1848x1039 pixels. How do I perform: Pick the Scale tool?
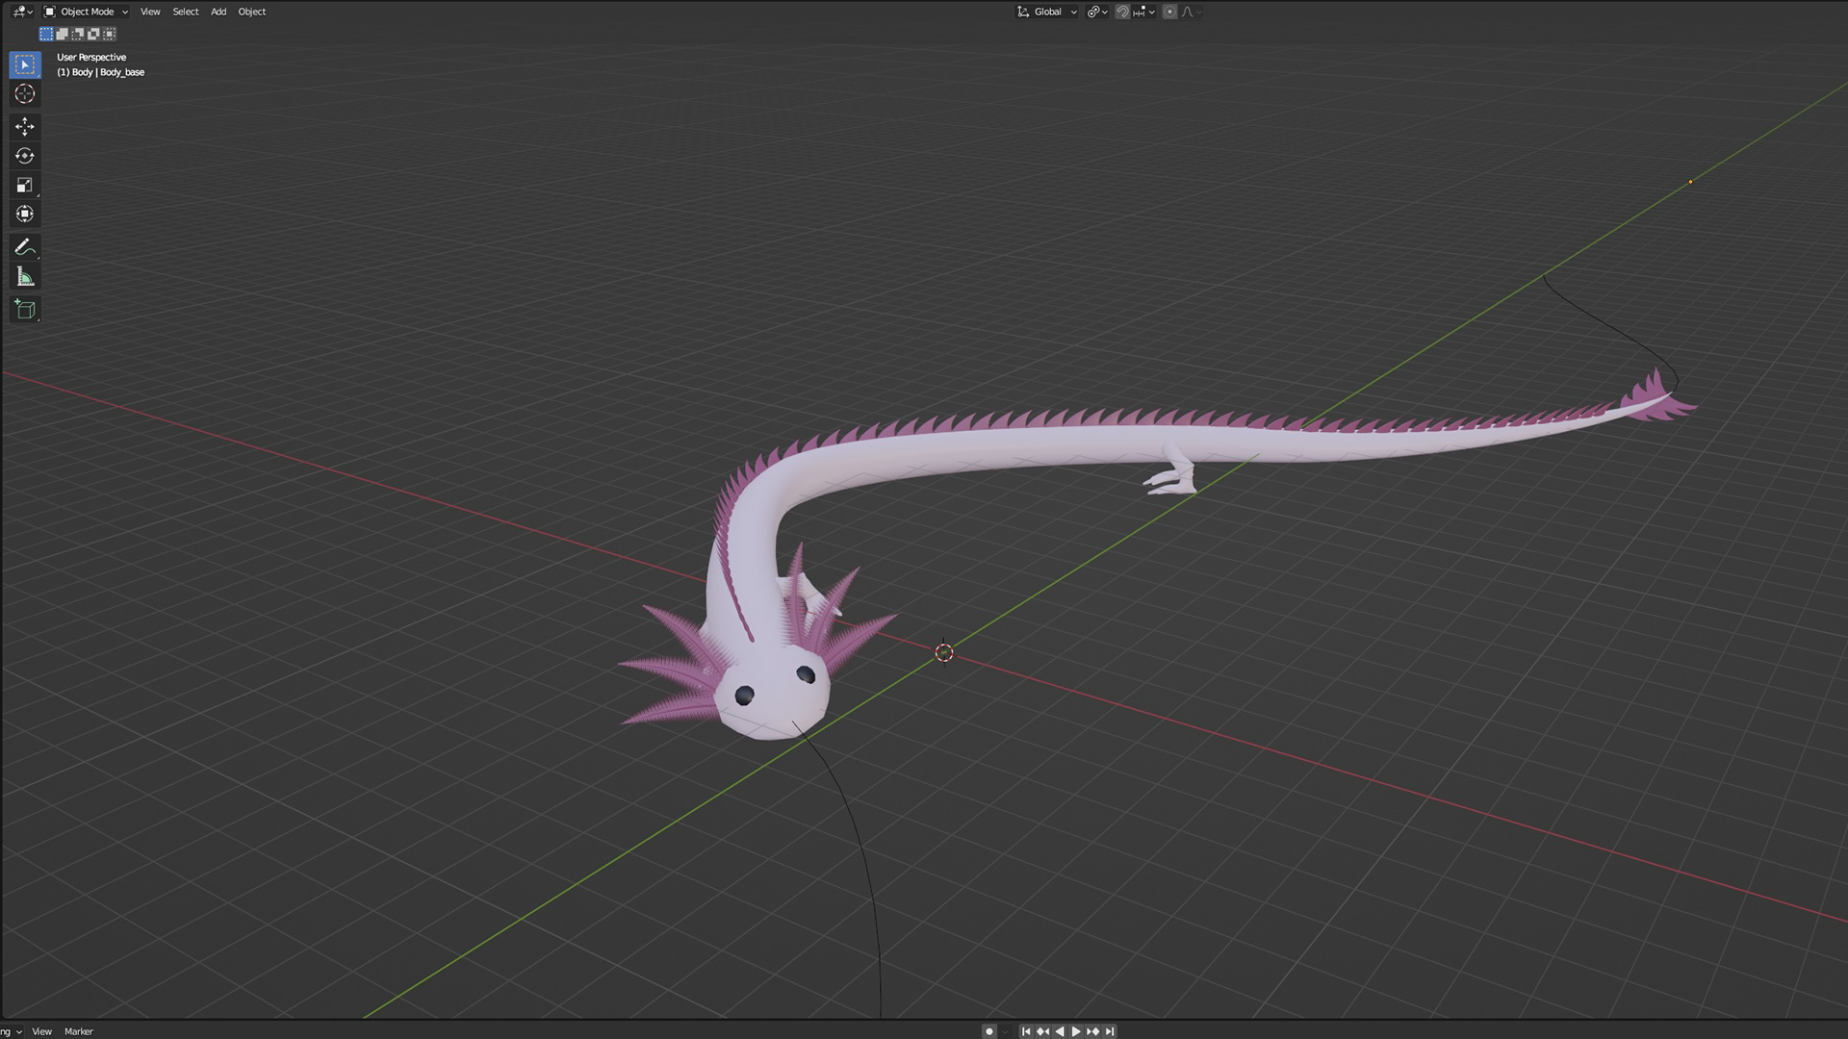[25, 185]
